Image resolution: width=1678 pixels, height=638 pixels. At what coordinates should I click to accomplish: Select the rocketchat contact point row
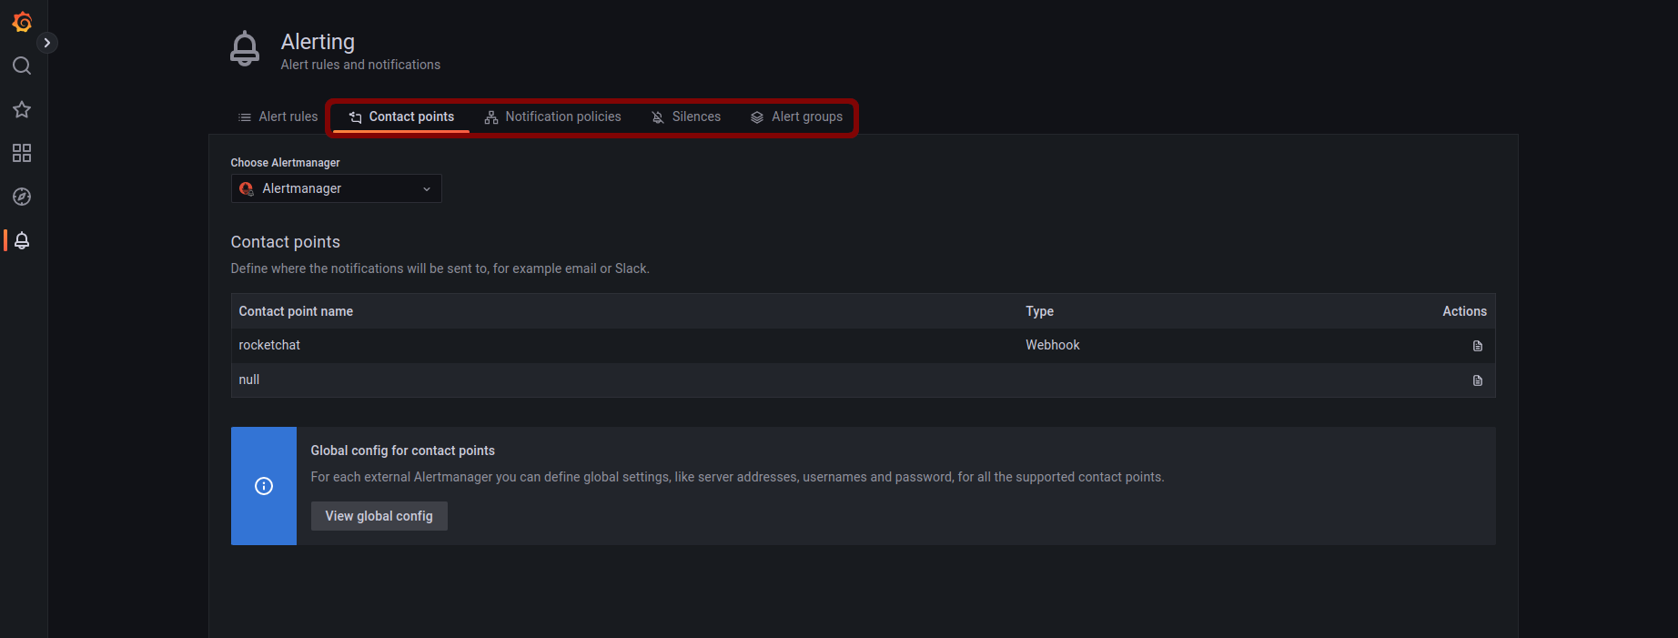863,346
